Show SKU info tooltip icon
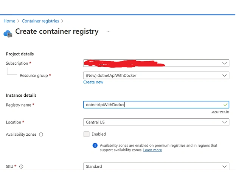This screenshot has width=247, height=172. [x=21, y=166]
